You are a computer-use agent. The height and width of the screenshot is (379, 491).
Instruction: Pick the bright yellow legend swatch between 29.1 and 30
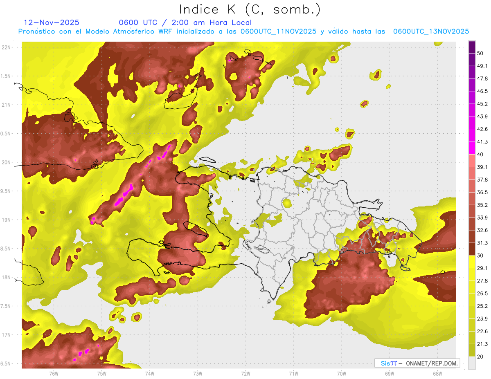tap(472, 262)
